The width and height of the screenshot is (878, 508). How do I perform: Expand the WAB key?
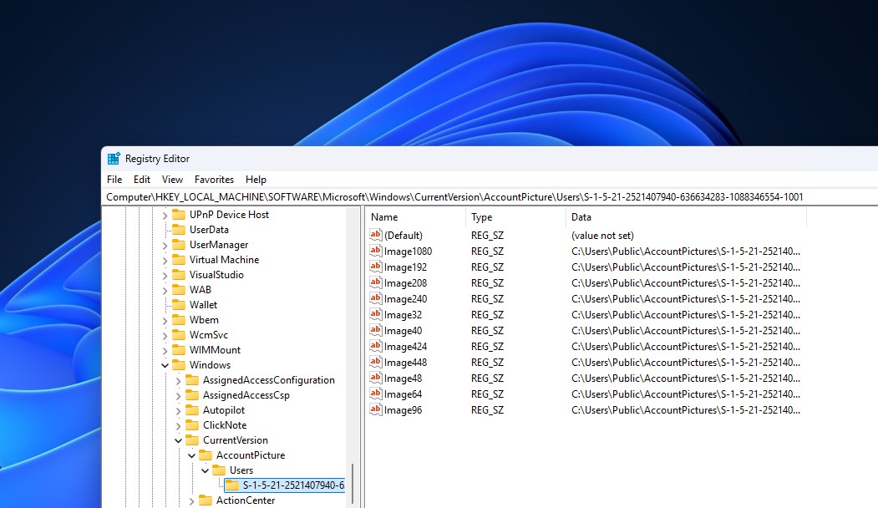click(x=165, y=290)
